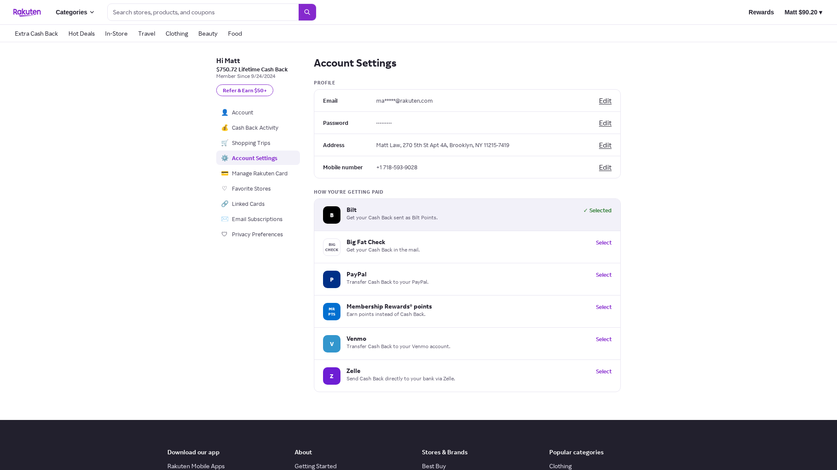
Task: Click the Zelle purple Z logo
Action: [x=332, y=376]
